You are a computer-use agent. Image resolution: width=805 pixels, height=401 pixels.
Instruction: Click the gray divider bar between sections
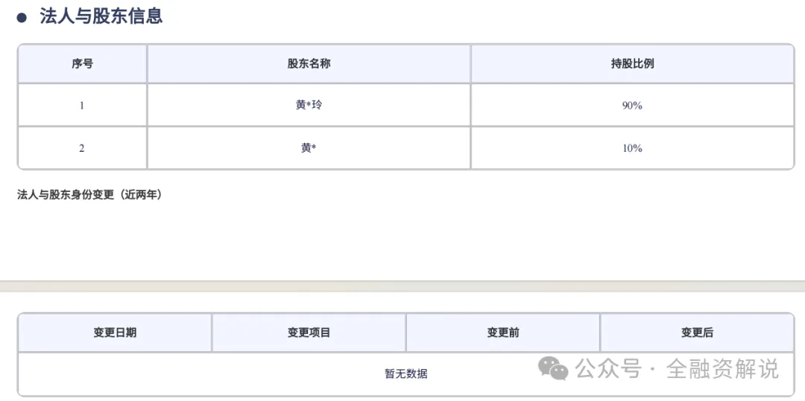coord(402,286)
